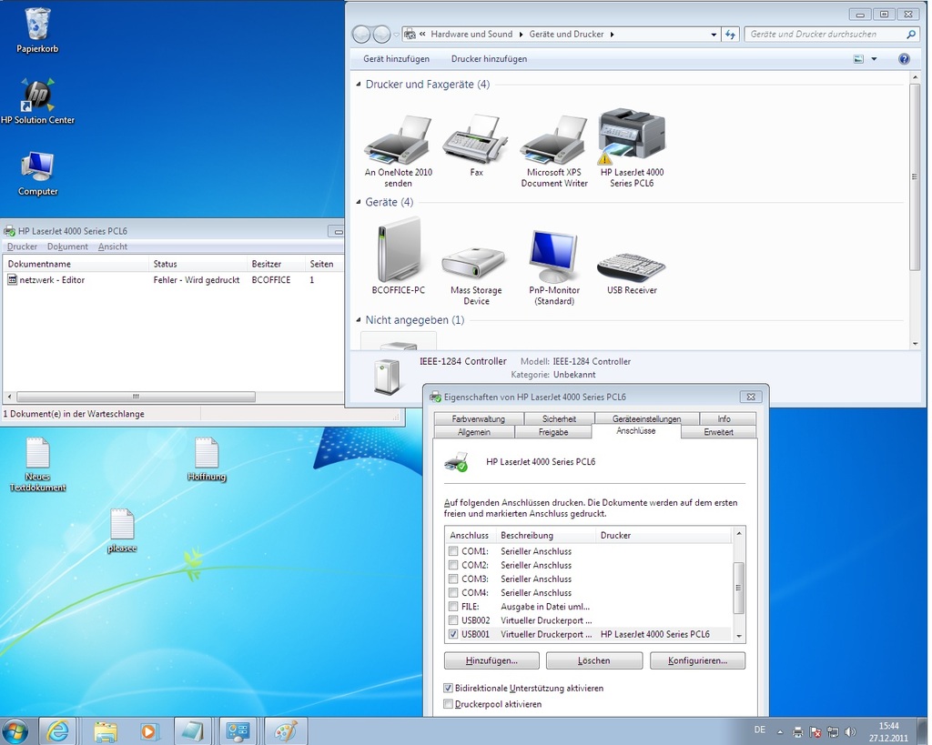The width and height of the screenshot is (932, 745).
Task: Click the Löschen port button
Action: pyautogui.click(x=593, y=660)
